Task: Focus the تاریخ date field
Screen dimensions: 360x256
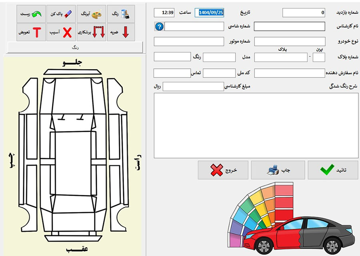Action: [x=209, y=13]
